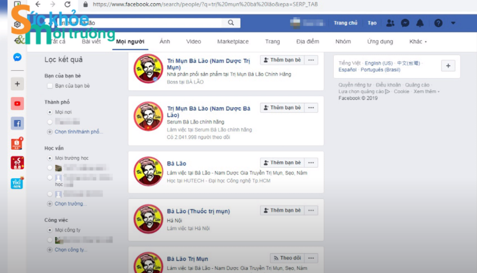The width and height of the screenshot is (477, 273).
Task: Click the search magnifier button
Action: click(x=231, y=23)
